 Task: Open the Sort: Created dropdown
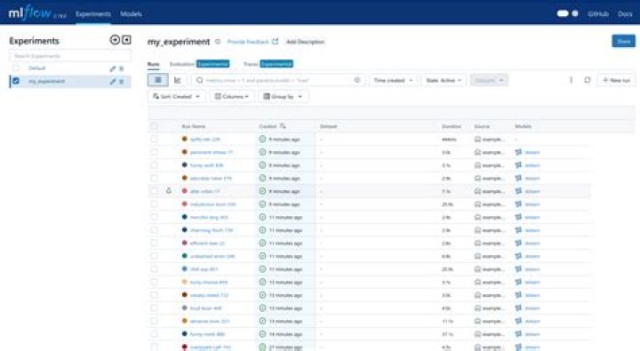(x=176, y=96)
